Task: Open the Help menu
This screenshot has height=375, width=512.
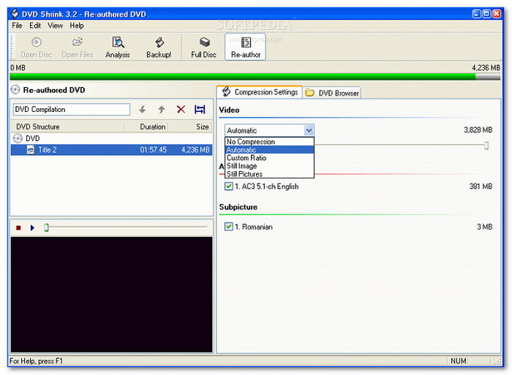Action: click(x=77, y=26)
